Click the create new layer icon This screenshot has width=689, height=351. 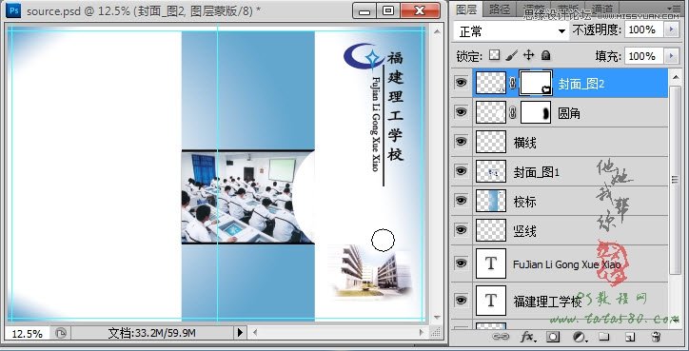pos(630,337)
